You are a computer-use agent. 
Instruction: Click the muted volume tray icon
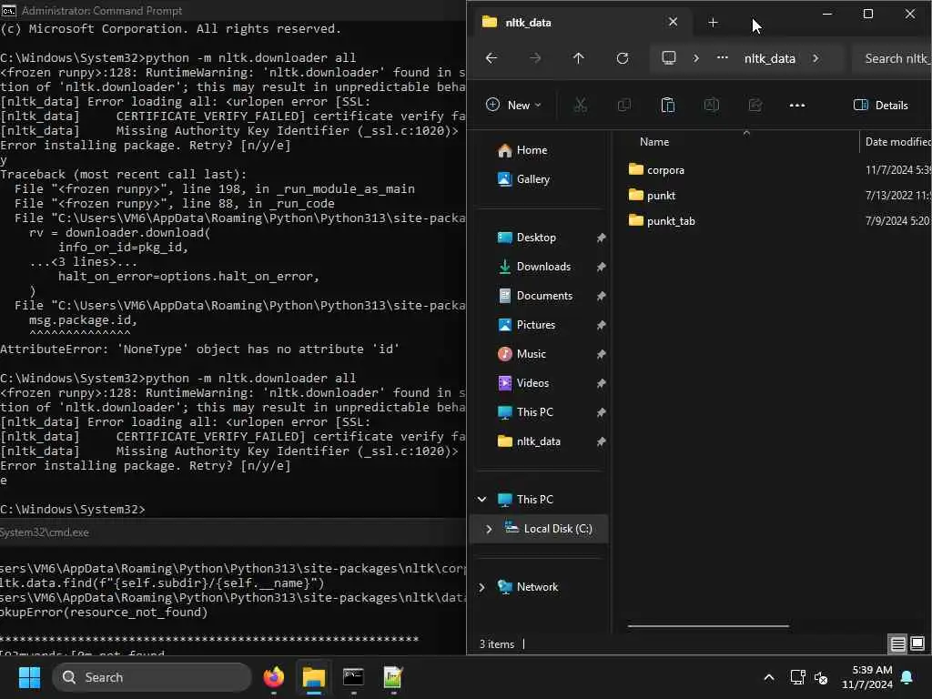821,677
